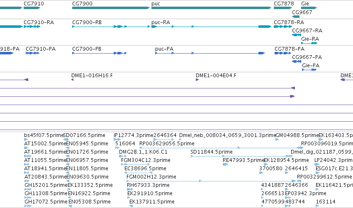Screen dimensions: 353x208
Task: Select transcript CG9667-RA
Action: coord(307,30)
